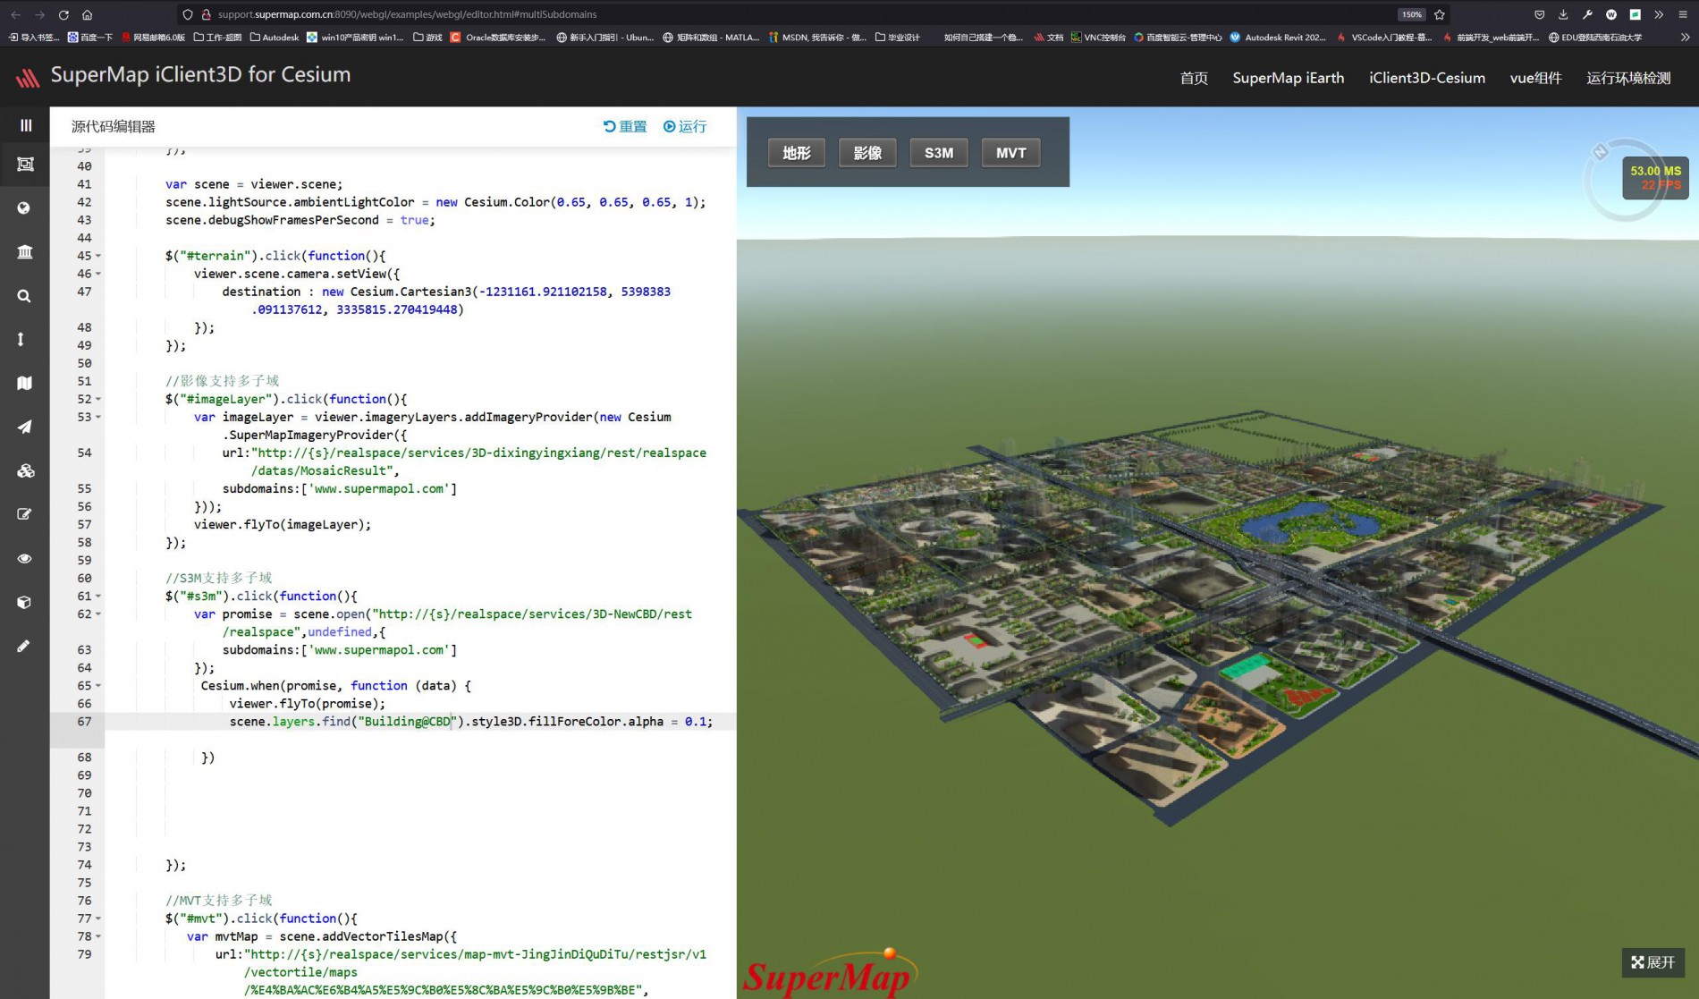Click the 53.00 MS FPS readout
Screen dimensions: 1699x999
point(1655,177)
